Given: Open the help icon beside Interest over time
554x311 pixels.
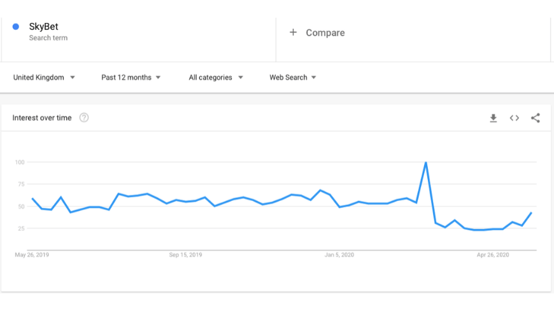Looking at the screenshot, I should point(83,118).
